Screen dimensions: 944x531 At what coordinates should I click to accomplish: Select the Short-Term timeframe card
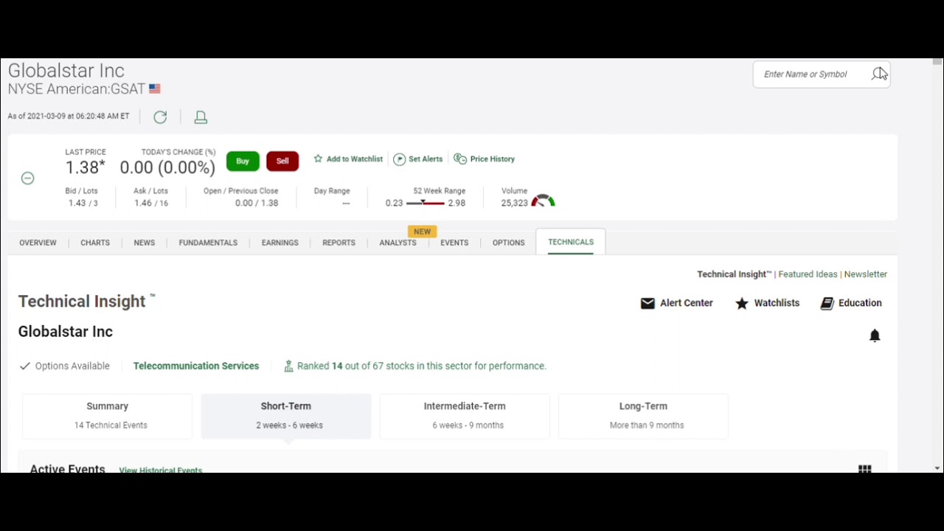coord(286,416)
